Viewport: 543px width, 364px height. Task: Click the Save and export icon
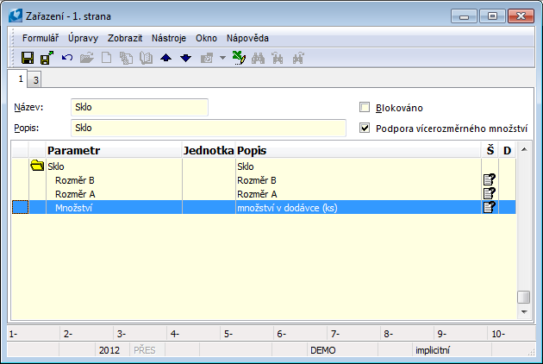coord(47,58)
